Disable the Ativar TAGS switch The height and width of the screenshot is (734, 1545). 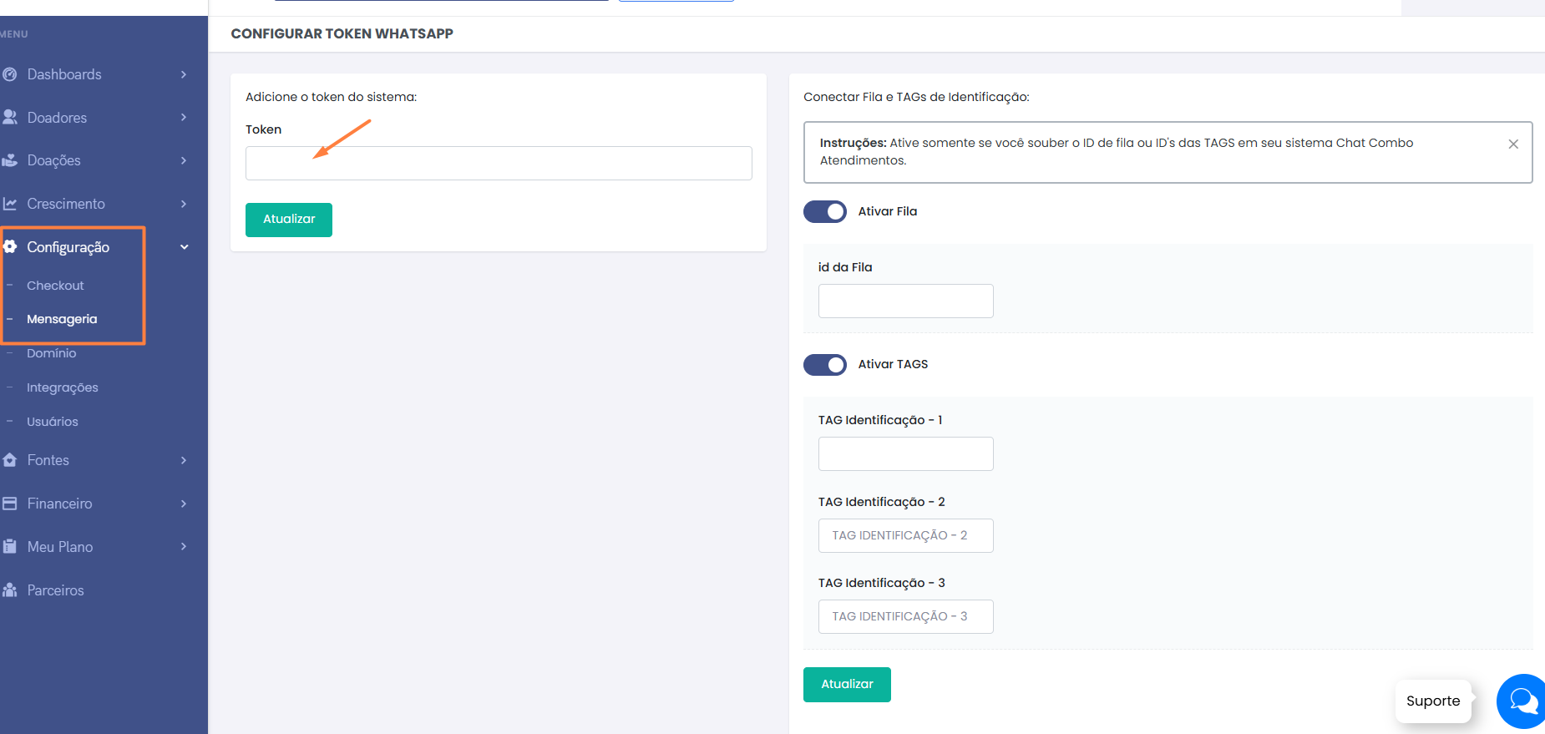[x=824, y=365]
